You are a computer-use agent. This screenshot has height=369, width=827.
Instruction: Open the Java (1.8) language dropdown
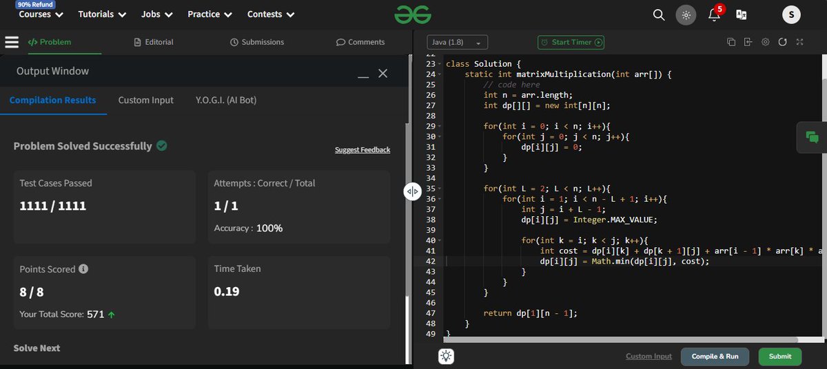point(458,42)
